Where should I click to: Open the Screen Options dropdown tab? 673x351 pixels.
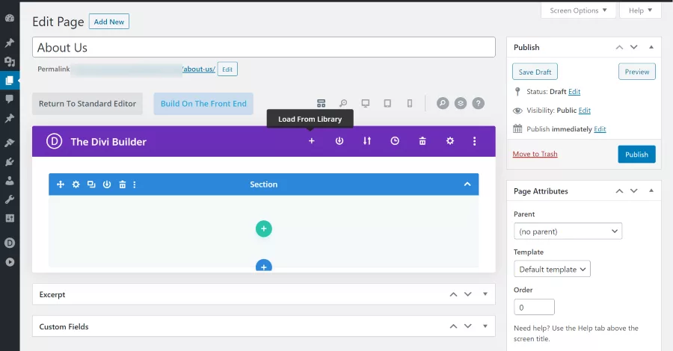tap(578, 10)
